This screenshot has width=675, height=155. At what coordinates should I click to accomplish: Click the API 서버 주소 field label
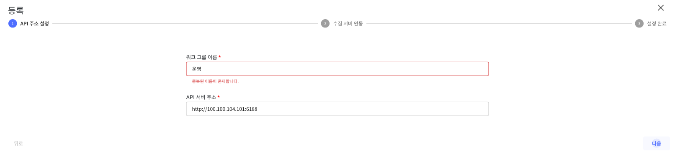point(201,97)
